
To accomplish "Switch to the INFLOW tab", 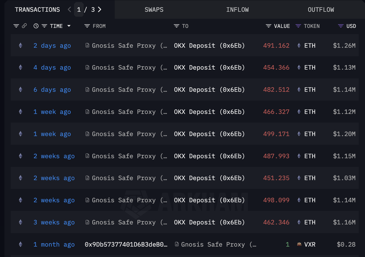I will click(238, 10).
